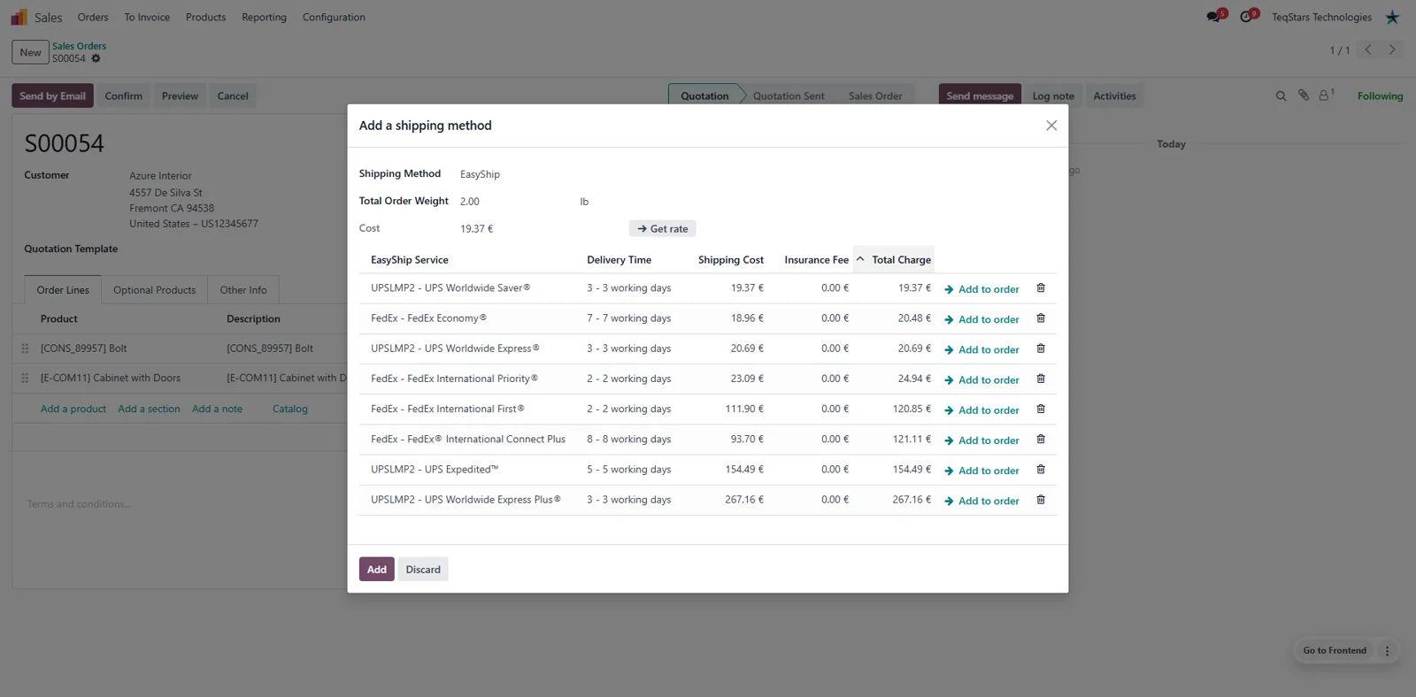
Task: Delete the UPS Expedited rate row
Action: click(1041, 470)
